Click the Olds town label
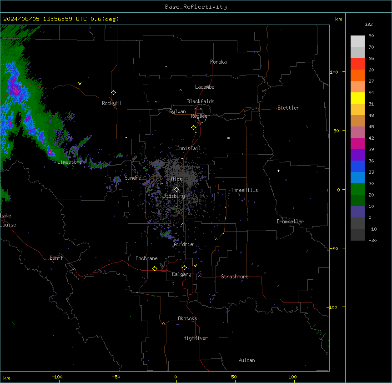The height and width of the screenshot is (383, 392). coord(176,179)
